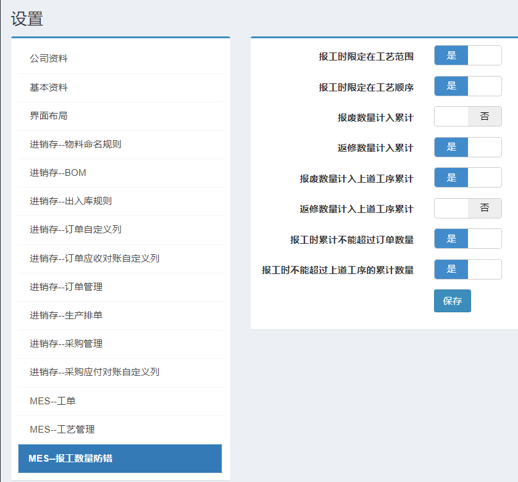Click the 保存 button

coord(452,301)
